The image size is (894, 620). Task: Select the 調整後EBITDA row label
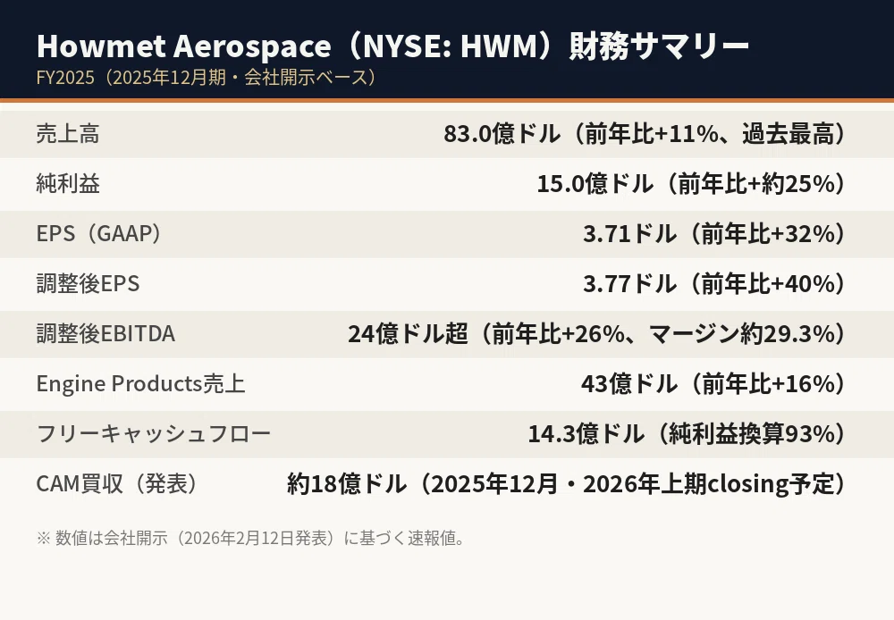(x=105, y=334)
